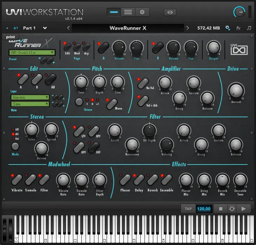Start playback with the play button
Viewport: 256px width, 245px height.
(243, 209)
